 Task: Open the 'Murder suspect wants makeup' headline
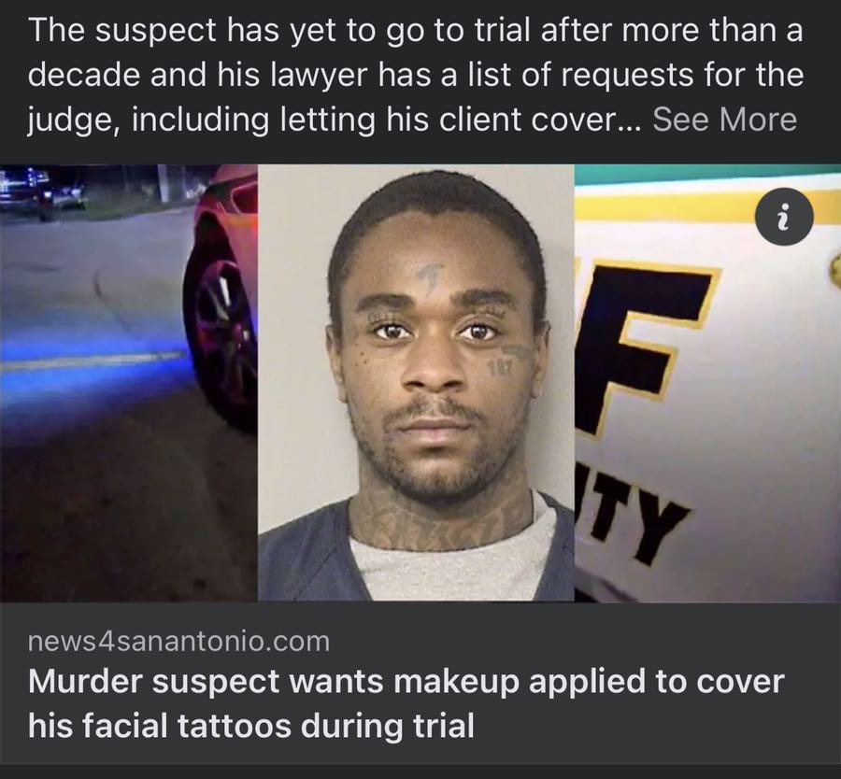(406, 702)
